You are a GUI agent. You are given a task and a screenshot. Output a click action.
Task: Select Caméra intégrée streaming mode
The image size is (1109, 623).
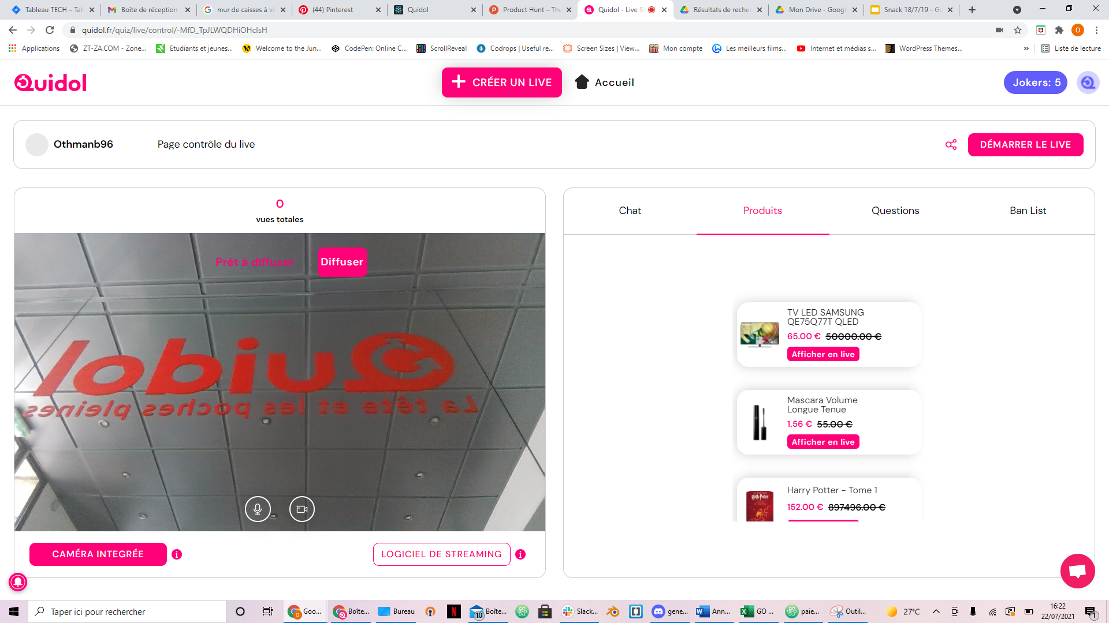point(98,554)
